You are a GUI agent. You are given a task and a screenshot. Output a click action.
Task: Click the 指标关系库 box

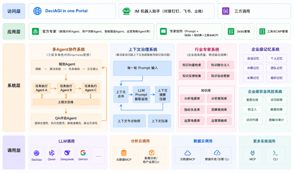tap(192, 110)
